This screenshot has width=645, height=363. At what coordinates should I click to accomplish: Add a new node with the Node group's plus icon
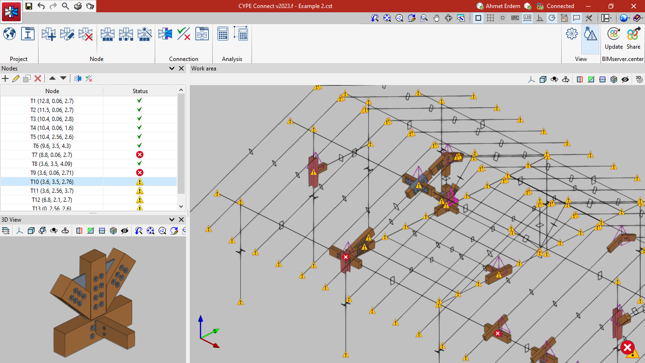(x=49, y=34)
